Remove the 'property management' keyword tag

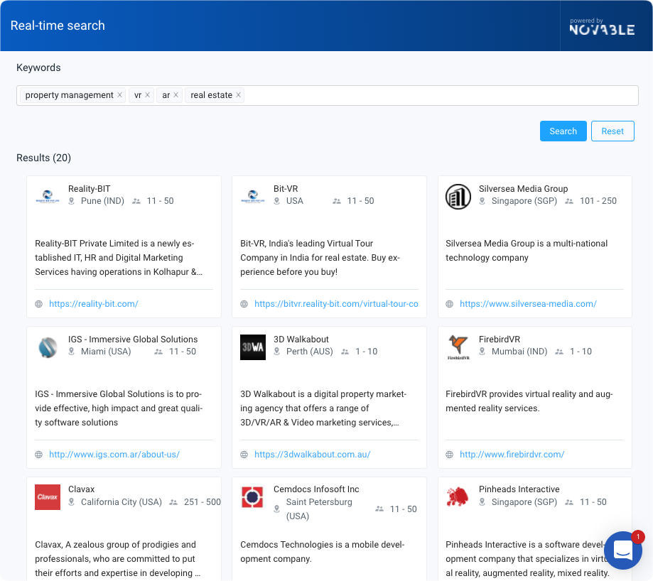point(119,95)
